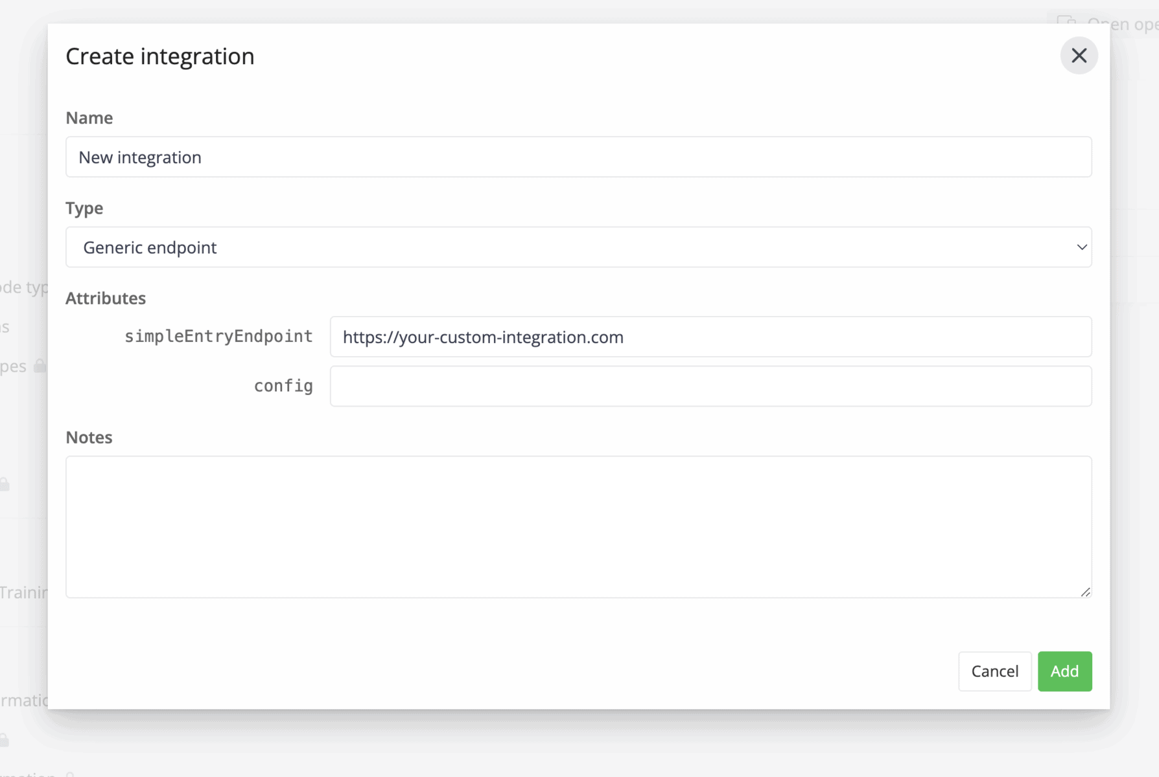This screenshot has width=1159, height=777.
Task: Focus the Name field containing New integration
Action: pos(578,157)
